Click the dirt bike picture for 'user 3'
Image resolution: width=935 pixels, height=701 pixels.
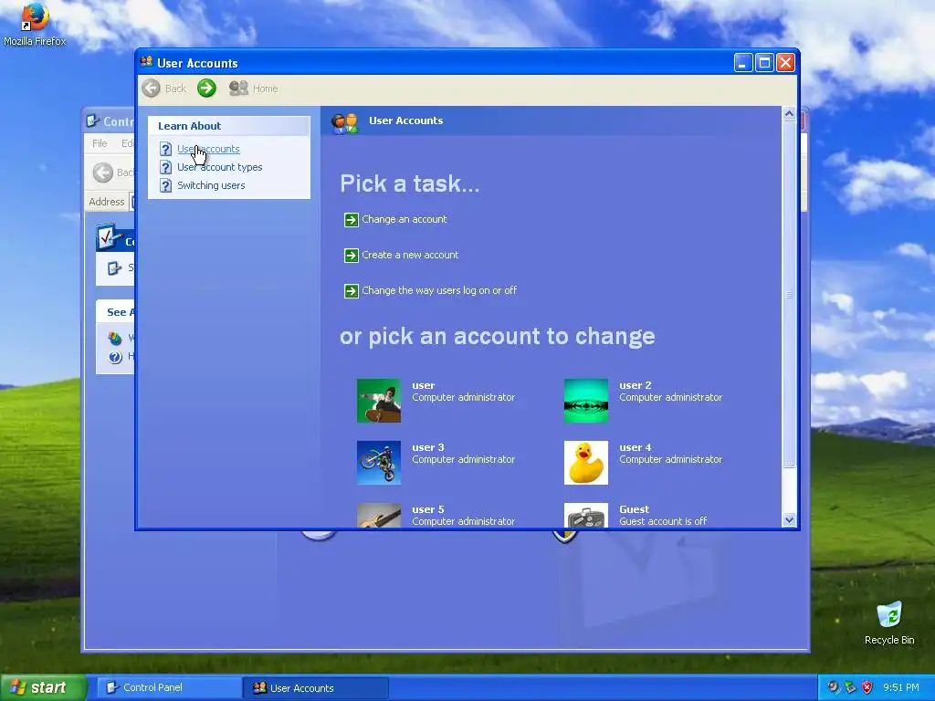point(379,463)
